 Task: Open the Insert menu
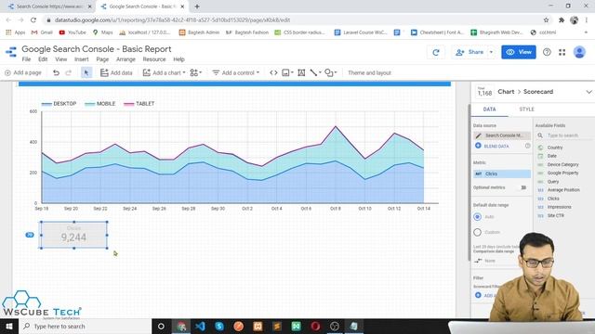(82, 59)
